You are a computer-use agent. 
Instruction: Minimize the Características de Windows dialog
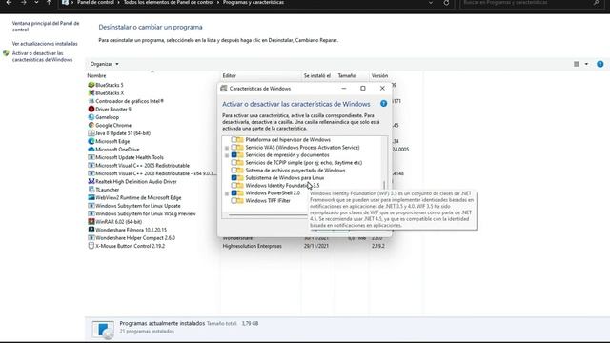click(x=343, y=89)
